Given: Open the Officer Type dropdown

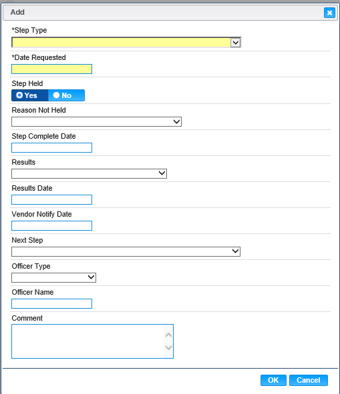Looking at the screenshot, I should (x=53, y=277).
